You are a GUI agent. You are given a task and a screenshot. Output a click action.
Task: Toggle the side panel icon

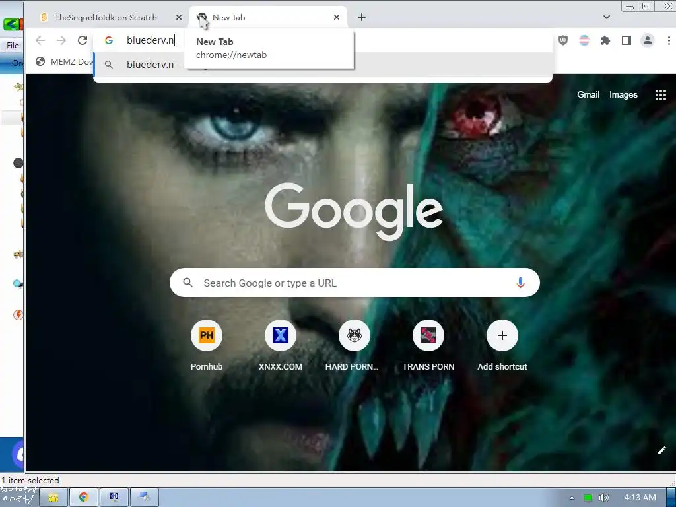point(626,40)
